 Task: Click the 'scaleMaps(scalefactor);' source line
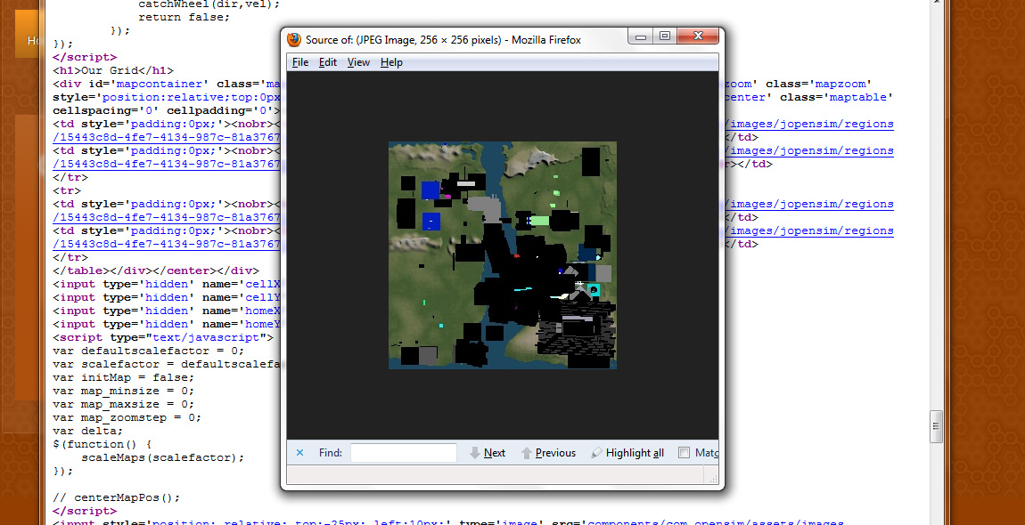[x=163, y=457]
